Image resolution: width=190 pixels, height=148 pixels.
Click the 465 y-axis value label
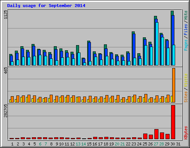pos(6,71)
